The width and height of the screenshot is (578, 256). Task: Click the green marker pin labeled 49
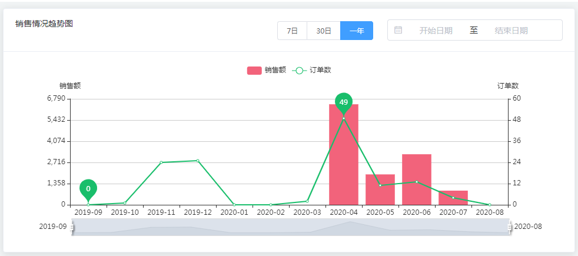(x=344, y=102)
